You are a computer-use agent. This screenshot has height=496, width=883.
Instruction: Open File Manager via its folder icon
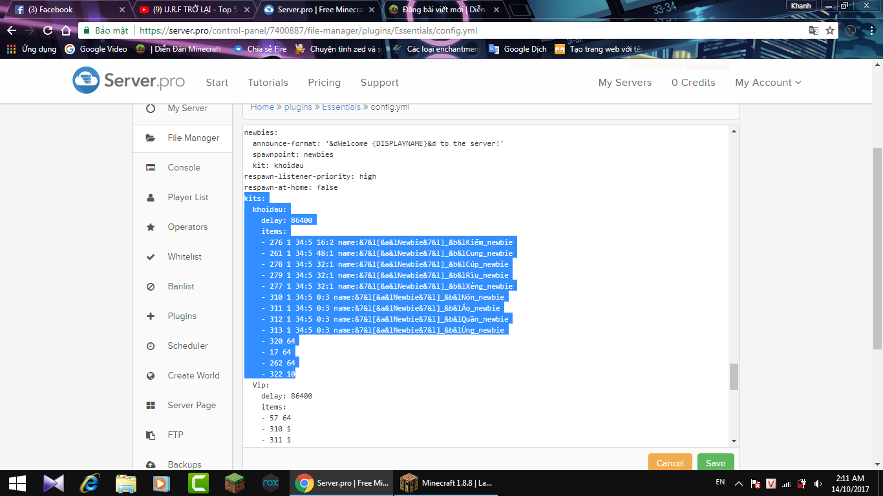[151, 138]
